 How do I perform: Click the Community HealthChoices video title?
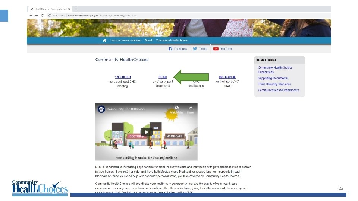126,109
